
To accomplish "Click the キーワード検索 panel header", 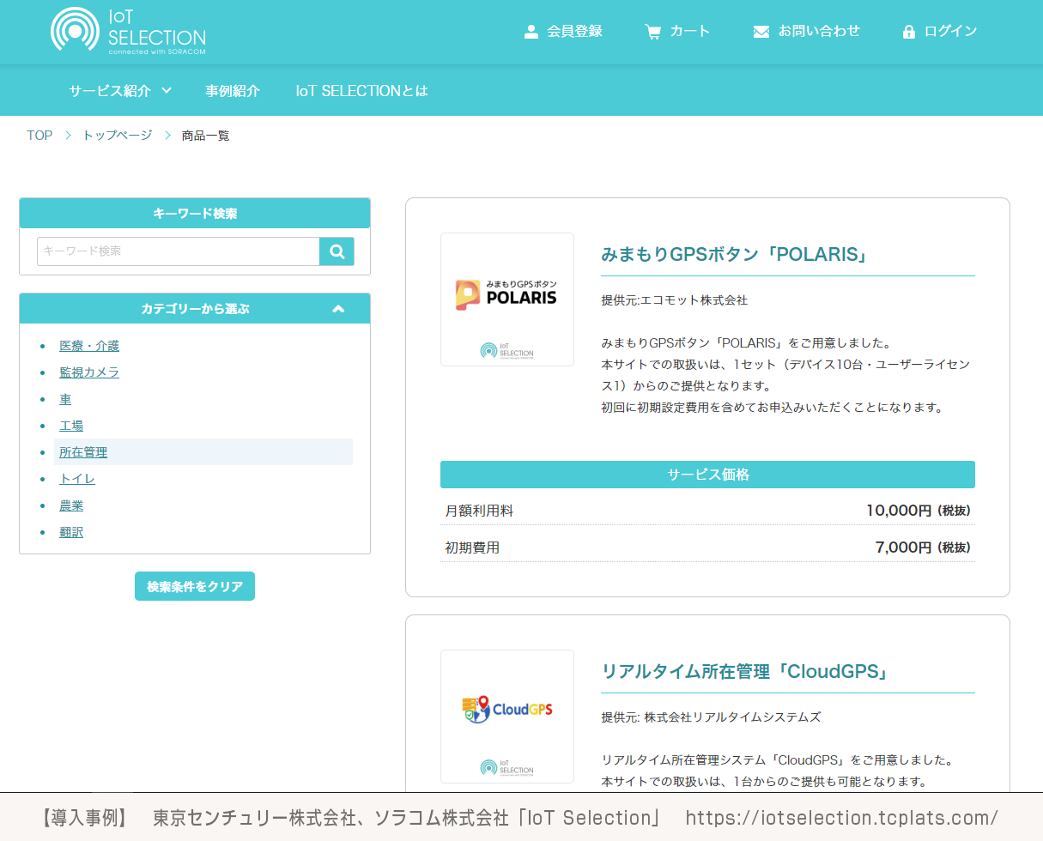I will click(x=195, y=214).
